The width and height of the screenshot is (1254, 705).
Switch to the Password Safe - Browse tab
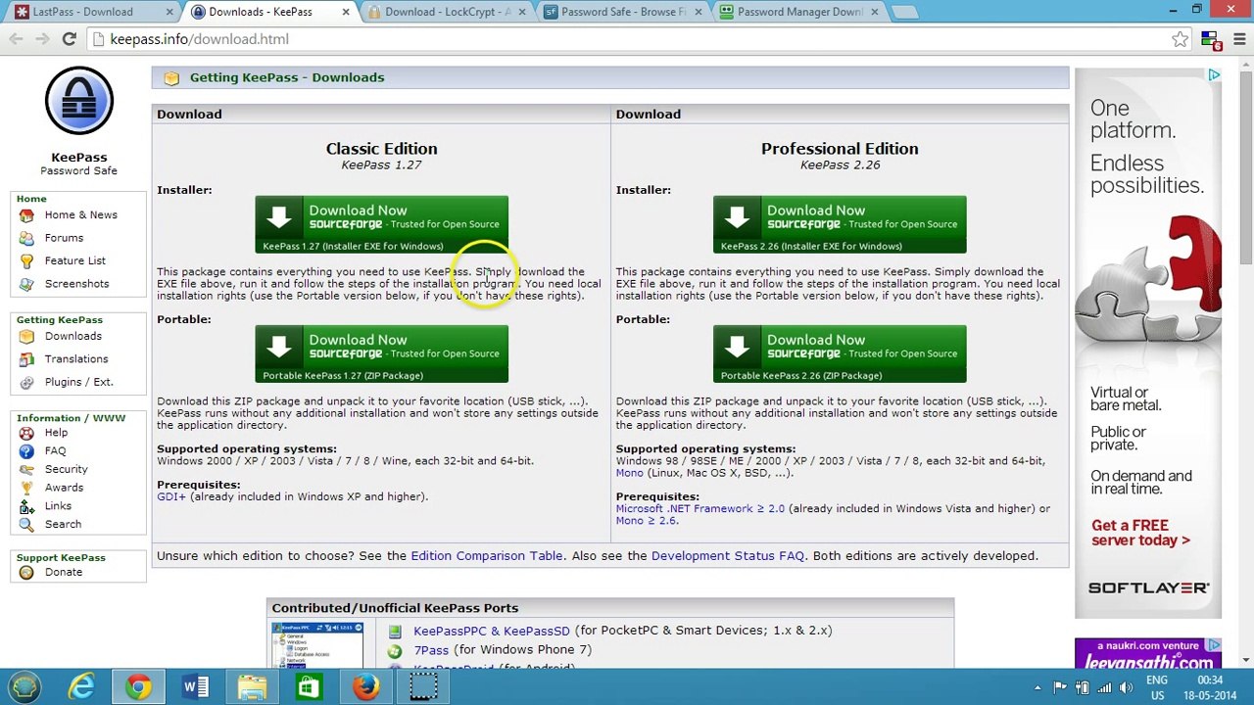(623, 12)
